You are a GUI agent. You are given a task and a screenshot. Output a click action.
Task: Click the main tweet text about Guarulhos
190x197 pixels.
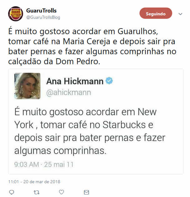92,46
